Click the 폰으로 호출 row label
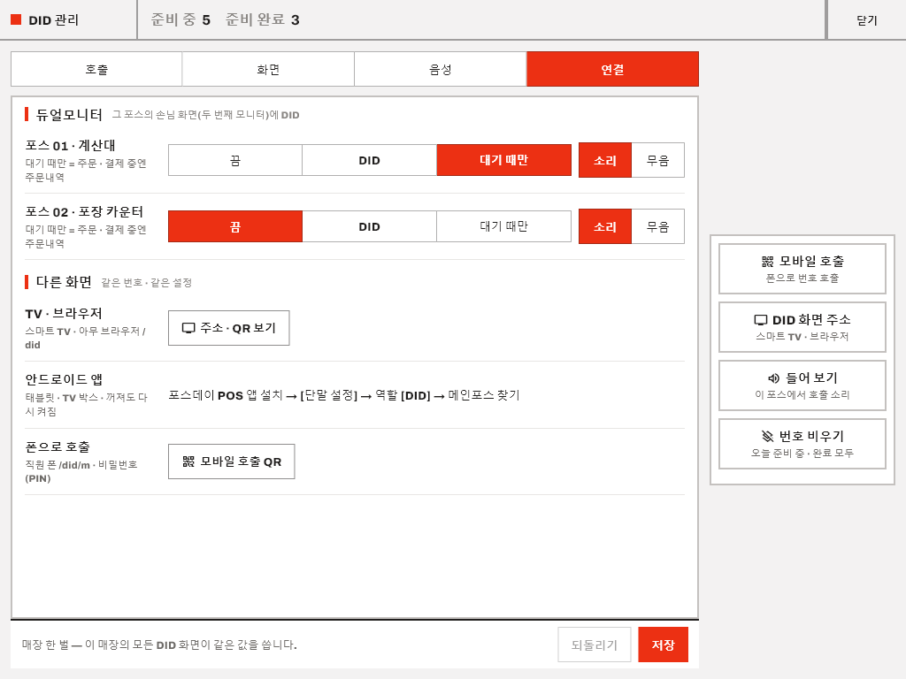906x679 pixels. pyautogui.click(x=58, y=446)
